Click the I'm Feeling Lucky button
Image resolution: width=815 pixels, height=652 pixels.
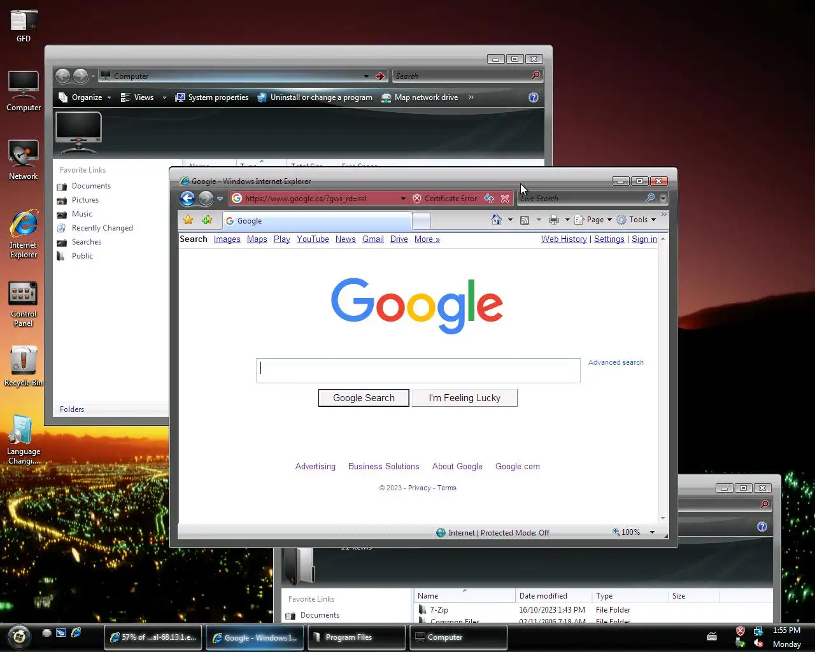coord(465,398)
